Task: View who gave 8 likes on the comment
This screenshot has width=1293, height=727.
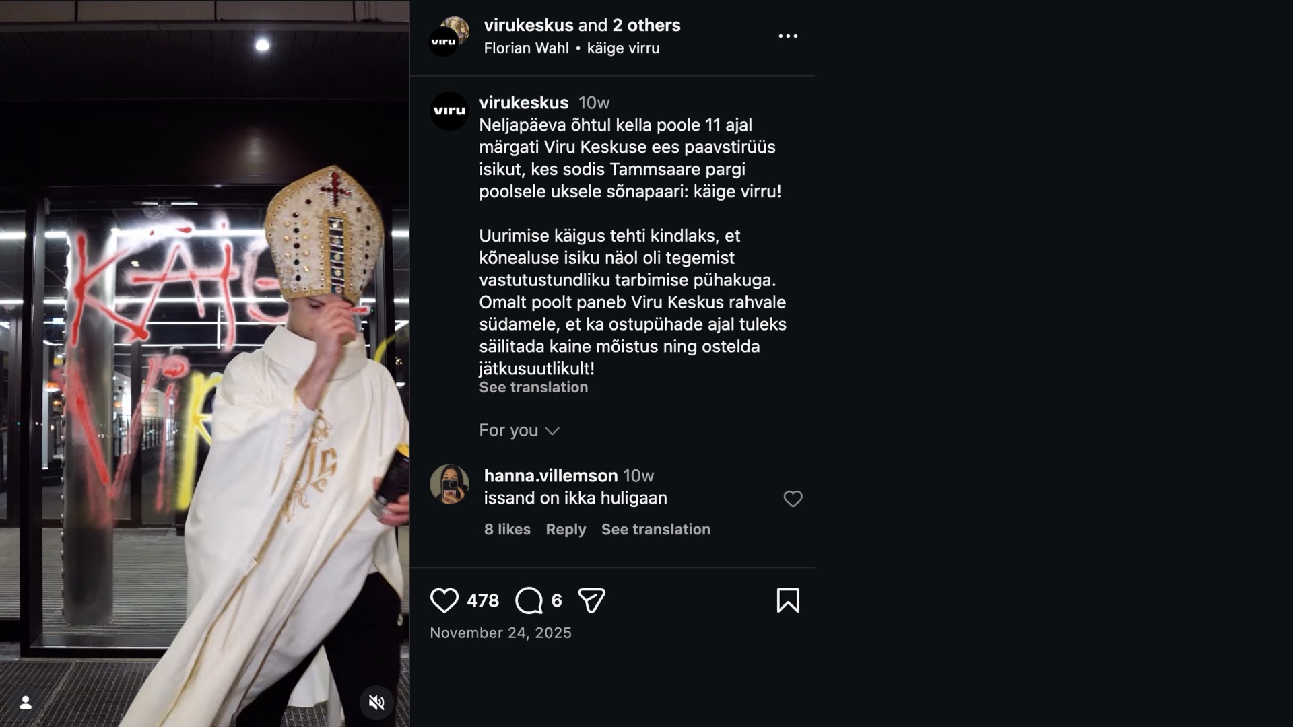Action: pos(507,530)
